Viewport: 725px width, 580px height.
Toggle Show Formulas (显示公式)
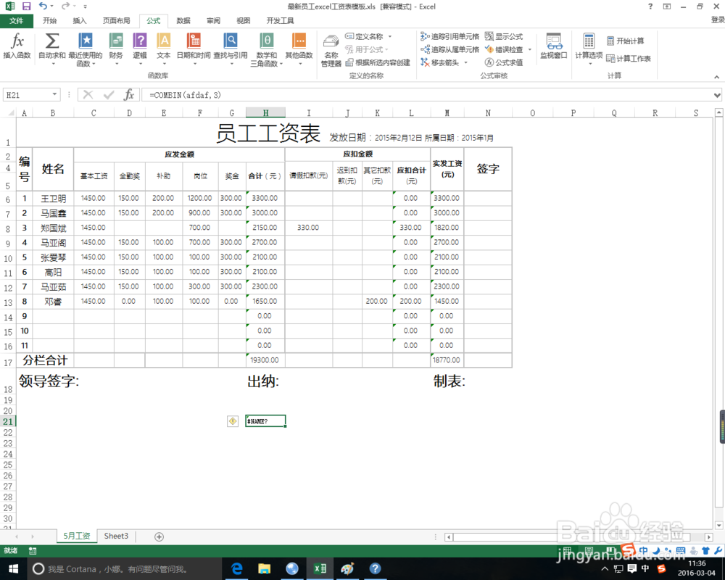click(x=505, y=36)
